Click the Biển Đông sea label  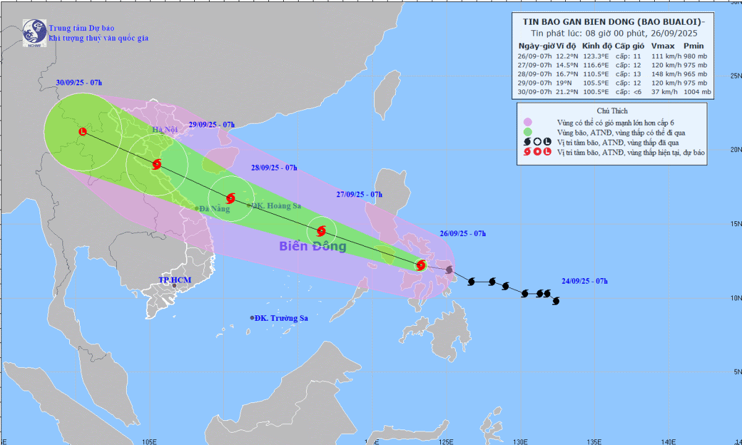(312, 247)
